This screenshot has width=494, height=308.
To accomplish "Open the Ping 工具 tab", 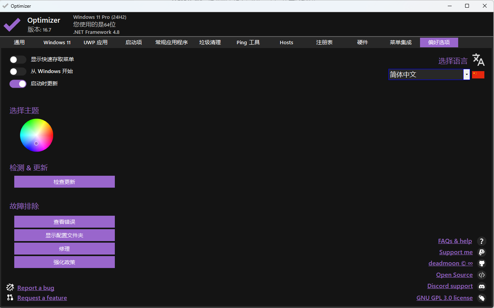I will tap(248, 42).
